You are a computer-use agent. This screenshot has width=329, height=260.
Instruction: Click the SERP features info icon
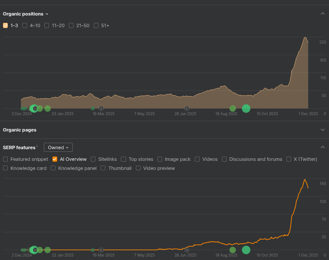click(37, 146)
